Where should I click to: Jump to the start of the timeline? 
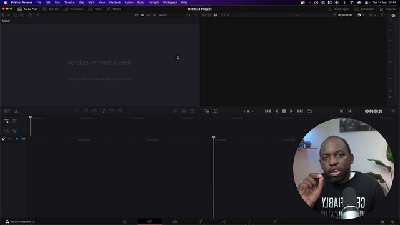click(x=267, y=111)
